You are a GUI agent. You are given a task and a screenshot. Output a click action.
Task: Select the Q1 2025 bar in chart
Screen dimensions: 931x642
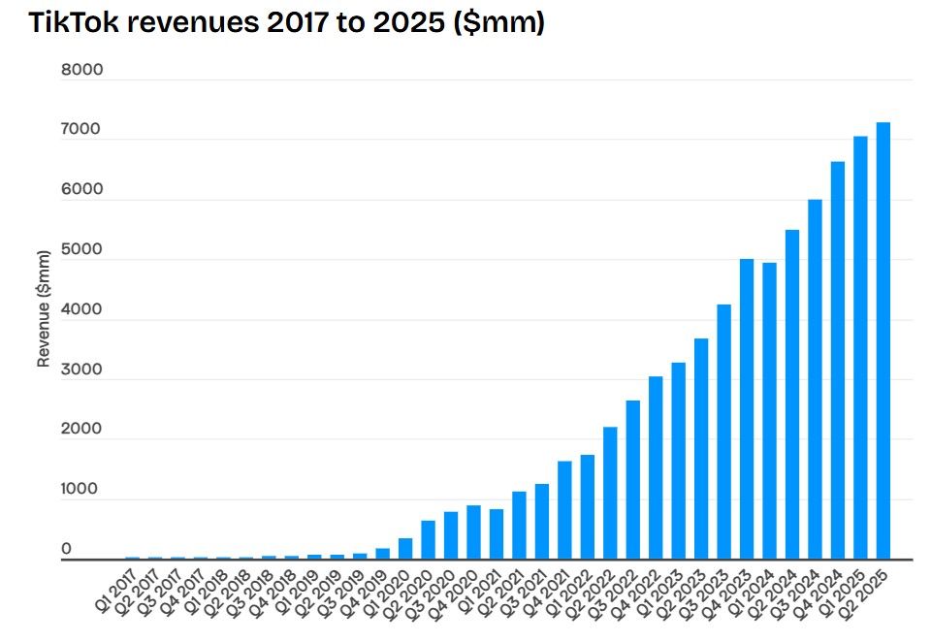pos(860,348)
